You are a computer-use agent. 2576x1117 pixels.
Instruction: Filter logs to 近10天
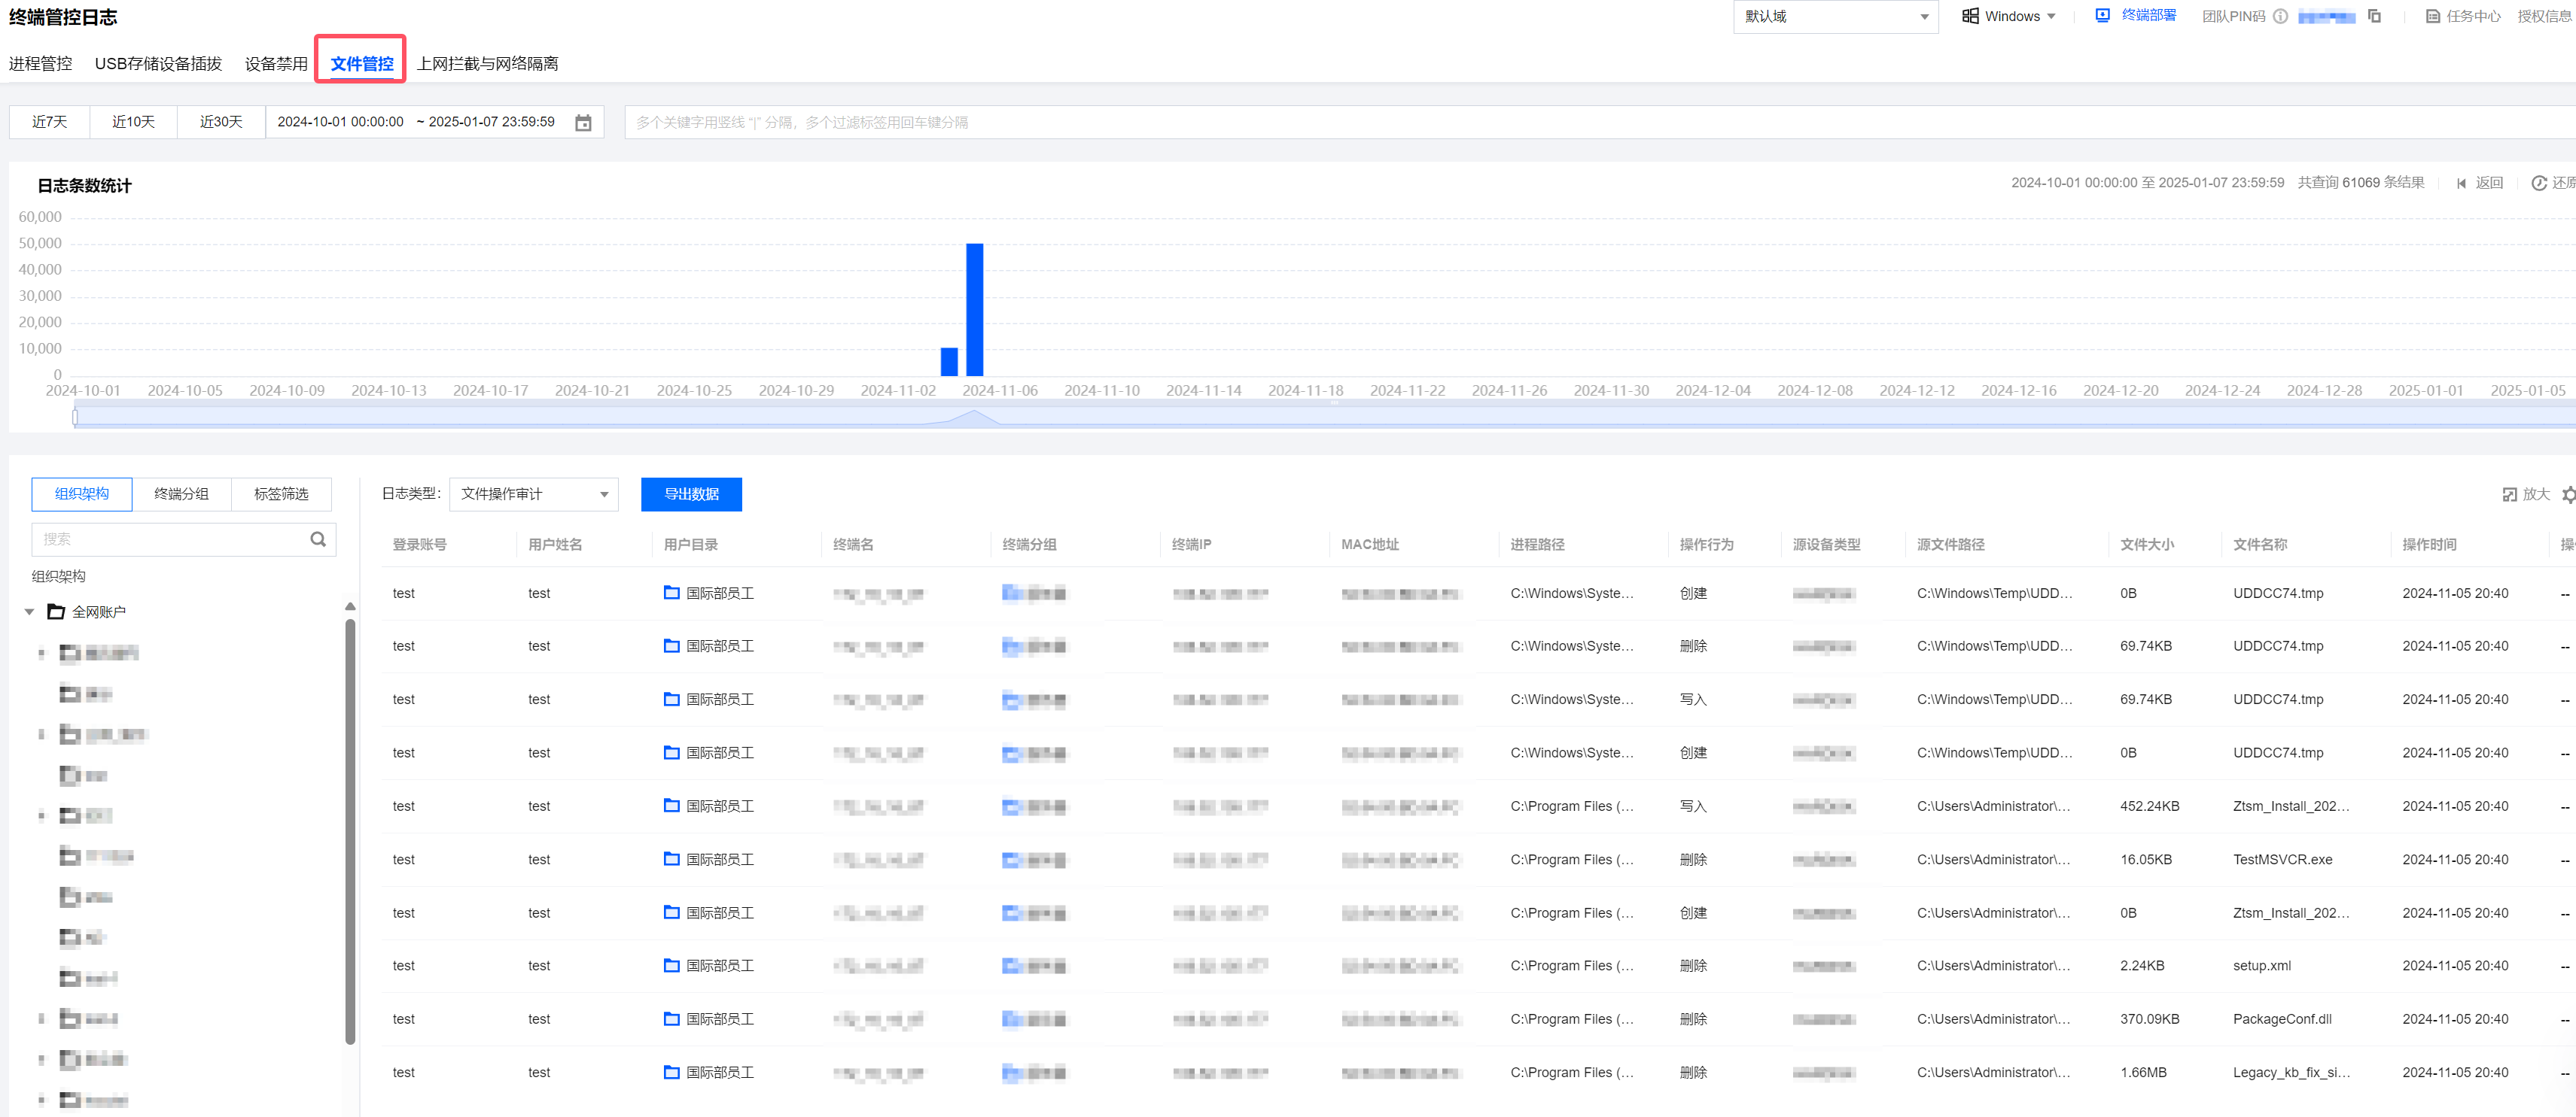133,122
